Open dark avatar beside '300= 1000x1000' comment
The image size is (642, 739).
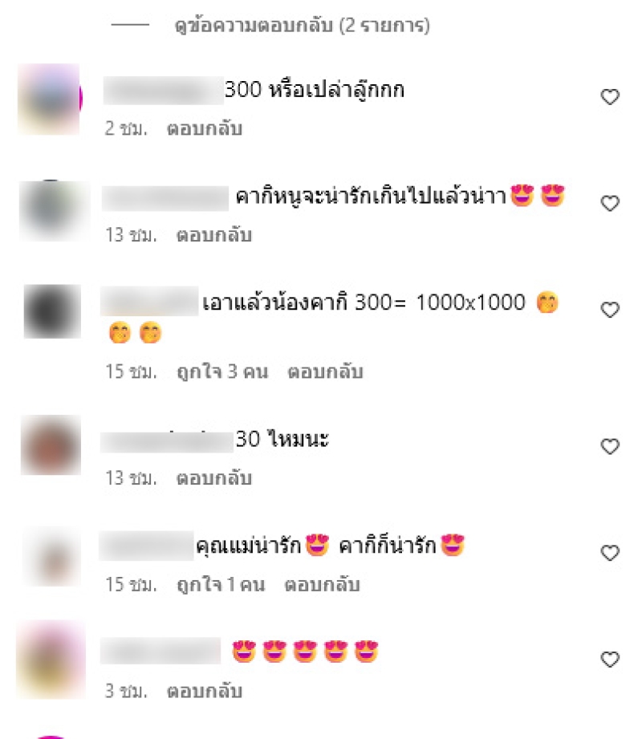pyautogui.click(x=52, y=311)
